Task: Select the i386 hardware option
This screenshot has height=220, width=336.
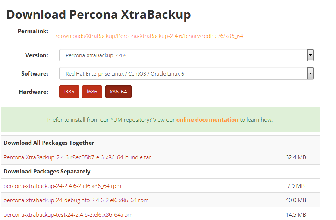Action: (x=69, y=91)
